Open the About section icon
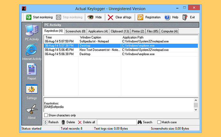 [x=32, y=111]
